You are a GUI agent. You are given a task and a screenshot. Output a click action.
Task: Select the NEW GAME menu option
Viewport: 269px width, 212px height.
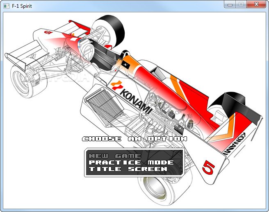pyautogui.click(x=114, y=156)
